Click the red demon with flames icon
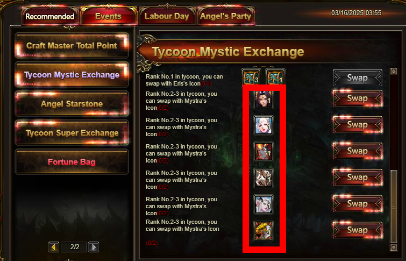The height and width of the screenshot is (261, 406). click(x=263, y=152)
